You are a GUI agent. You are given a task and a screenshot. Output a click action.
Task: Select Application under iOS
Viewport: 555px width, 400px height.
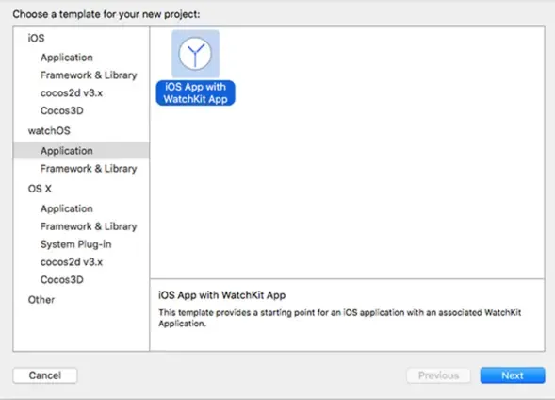click(67, 58)
